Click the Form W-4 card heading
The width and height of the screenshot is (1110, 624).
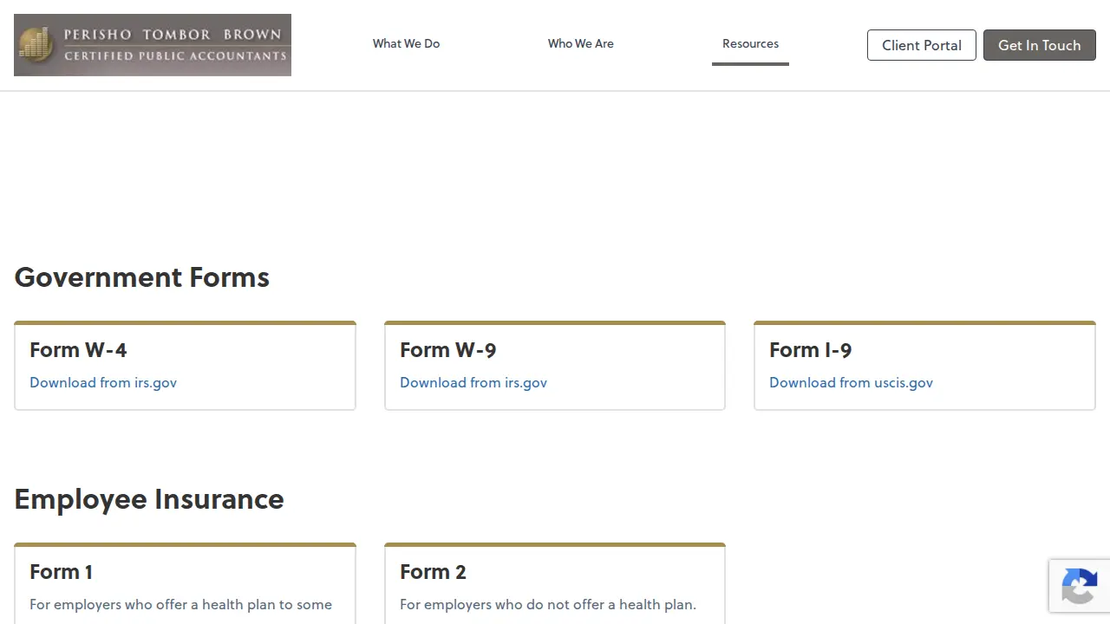[78, 350]
